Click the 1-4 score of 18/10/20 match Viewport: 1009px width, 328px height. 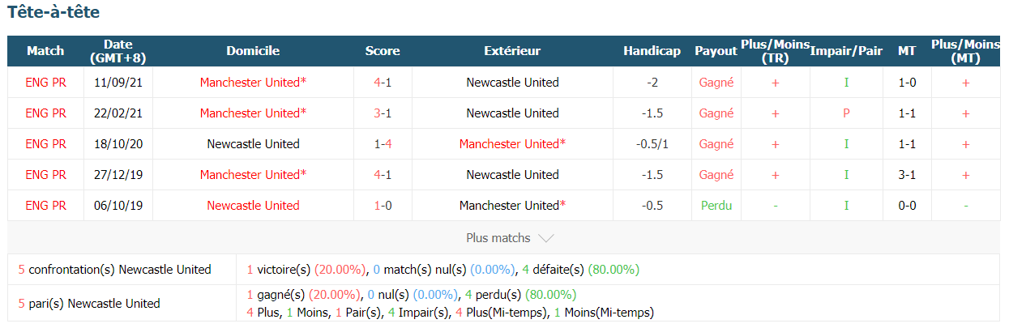pyautogui.click(x=383, y=144)
